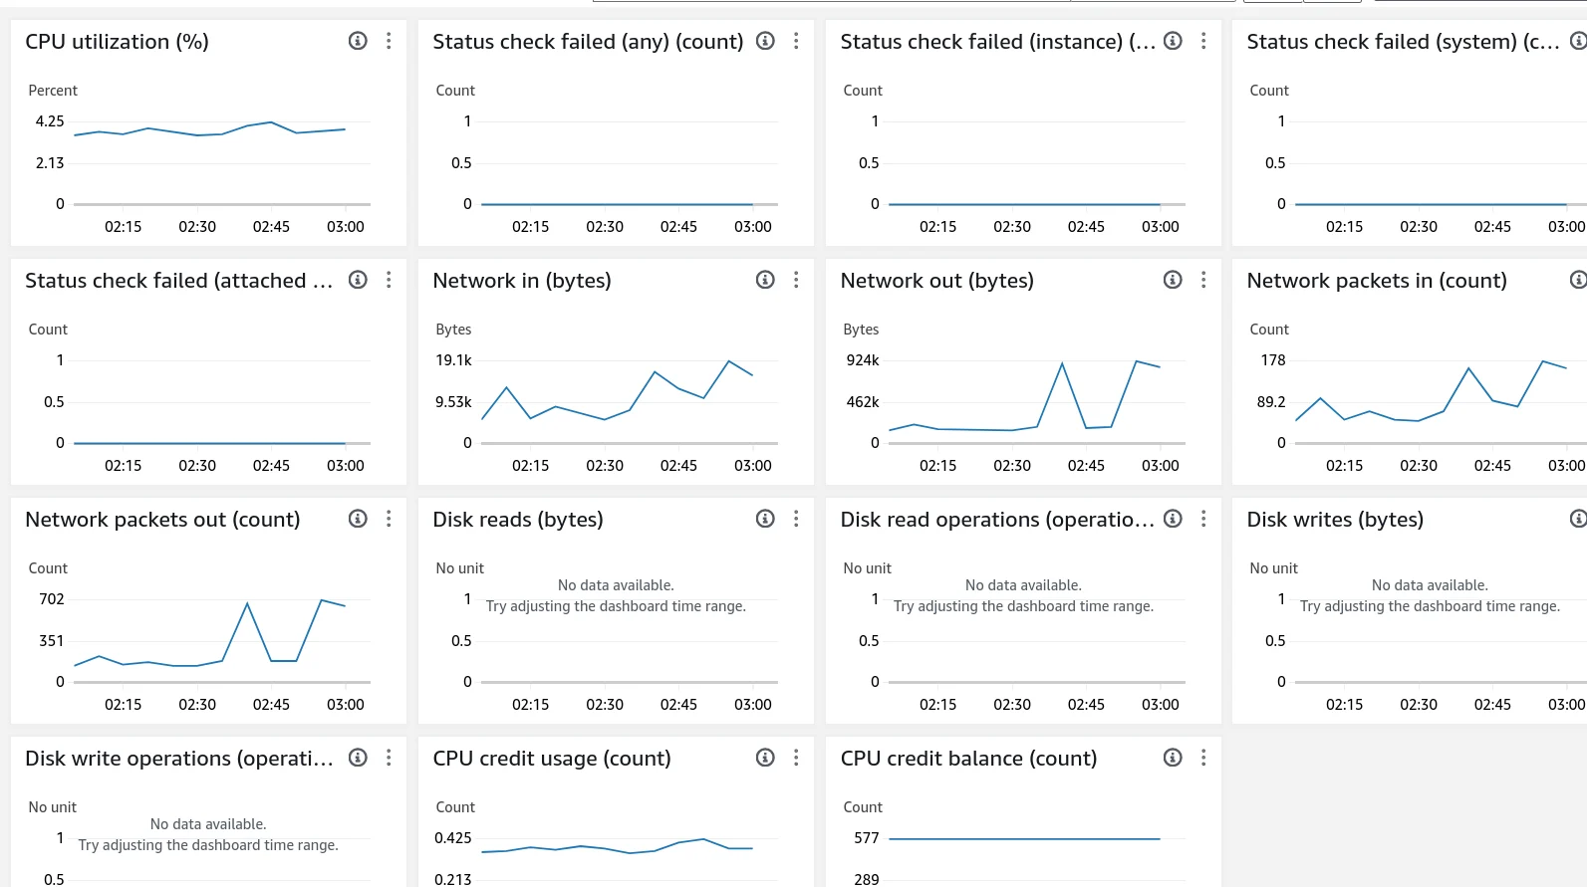Open kebab menu for CPU credit usage

796,758
